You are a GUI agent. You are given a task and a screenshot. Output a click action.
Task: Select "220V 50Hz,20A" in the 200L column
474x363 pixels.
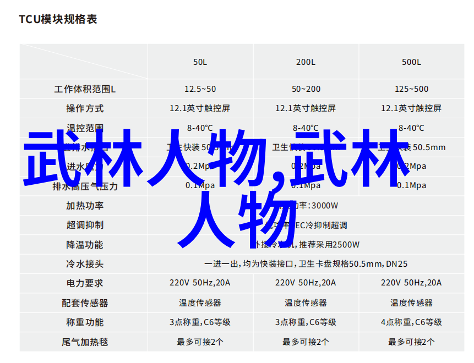306,283
